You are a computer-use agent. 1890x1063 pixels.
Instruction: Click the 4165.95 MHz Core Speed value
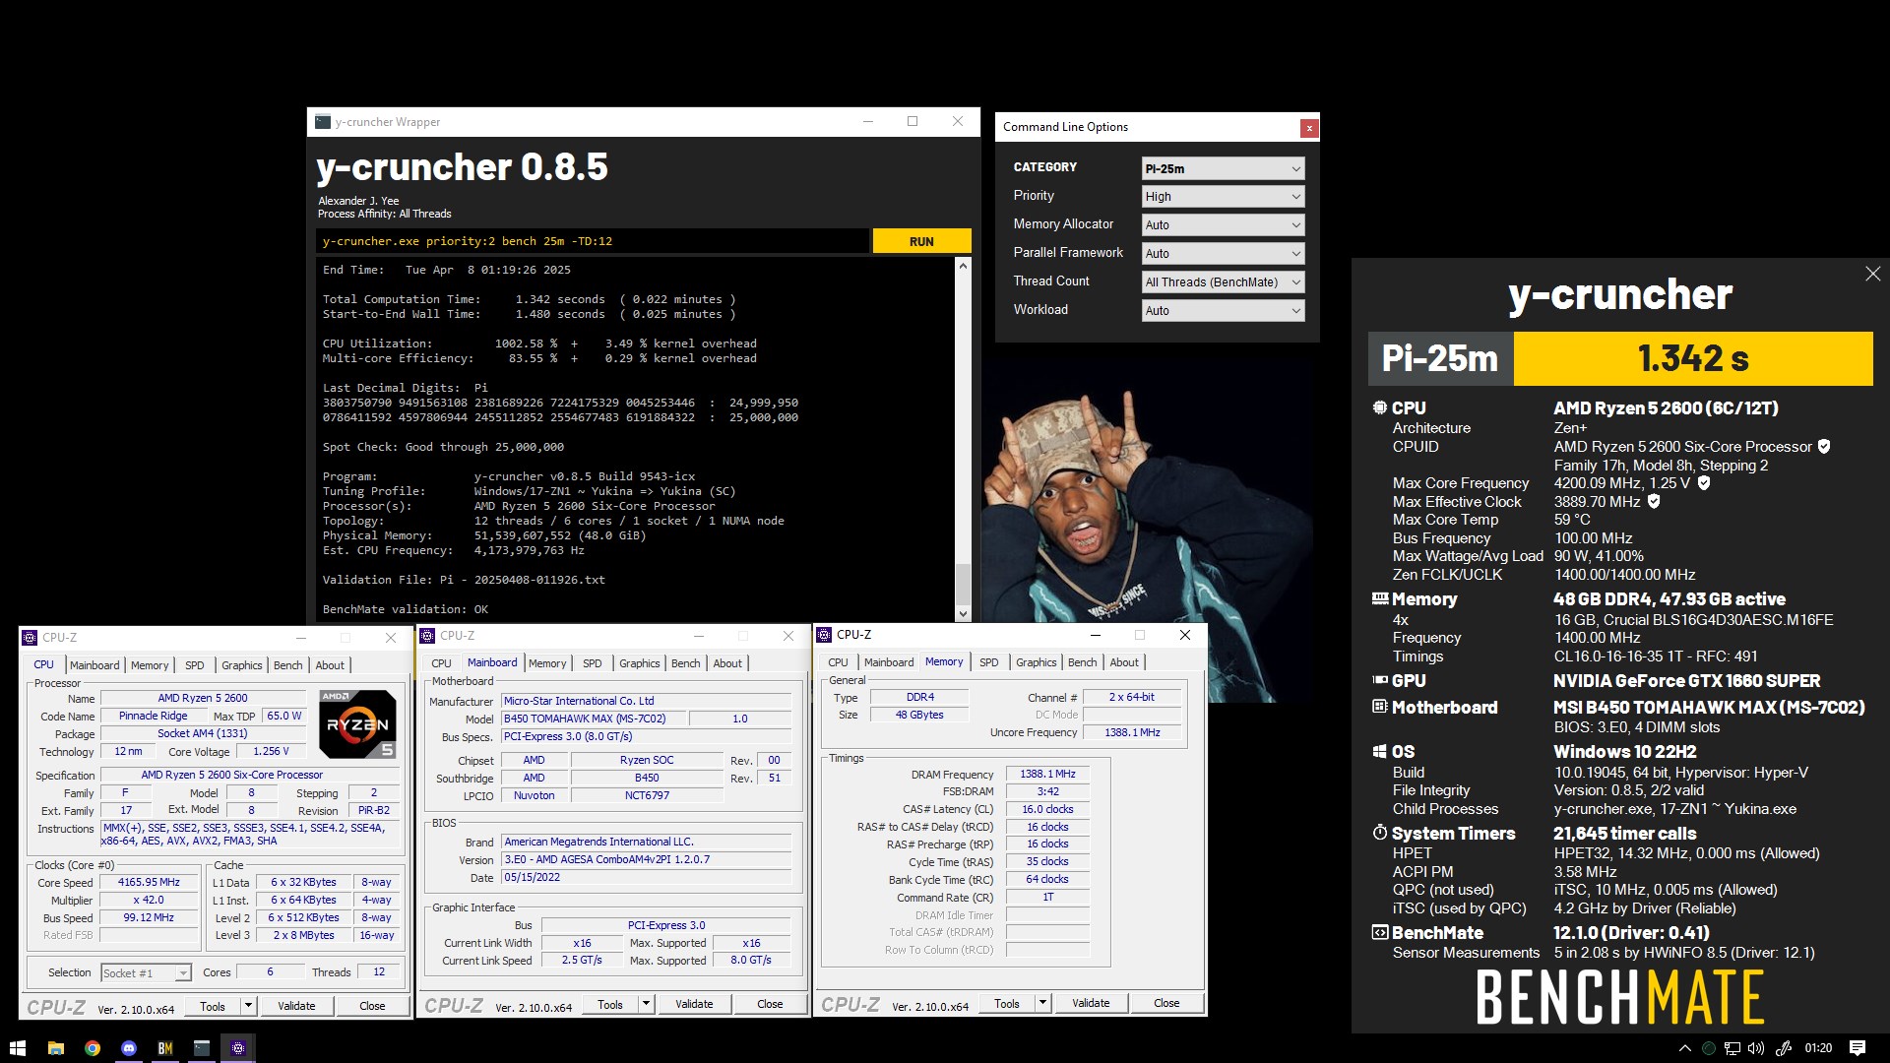149,883
